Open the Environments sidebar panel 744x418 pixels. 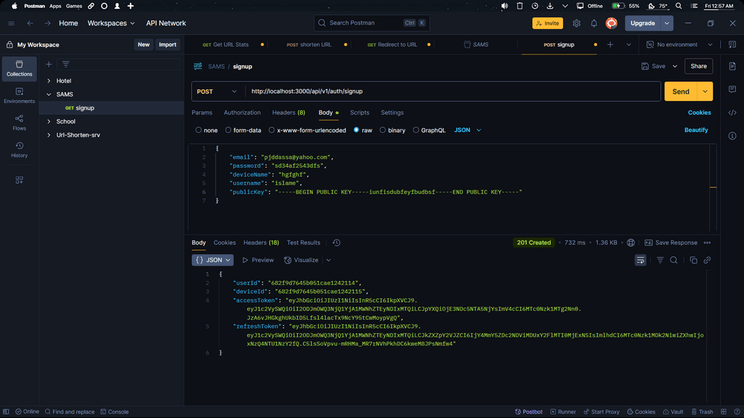[x=19, y=95]
